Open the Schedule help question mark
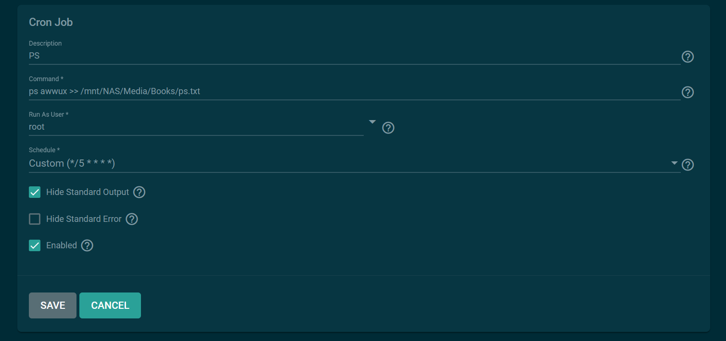This screenshot has width=726, height=341. click(688, 165)
